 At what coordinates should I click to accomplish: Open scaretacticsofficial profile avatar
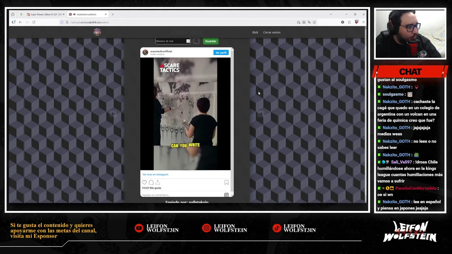[145, 53]
